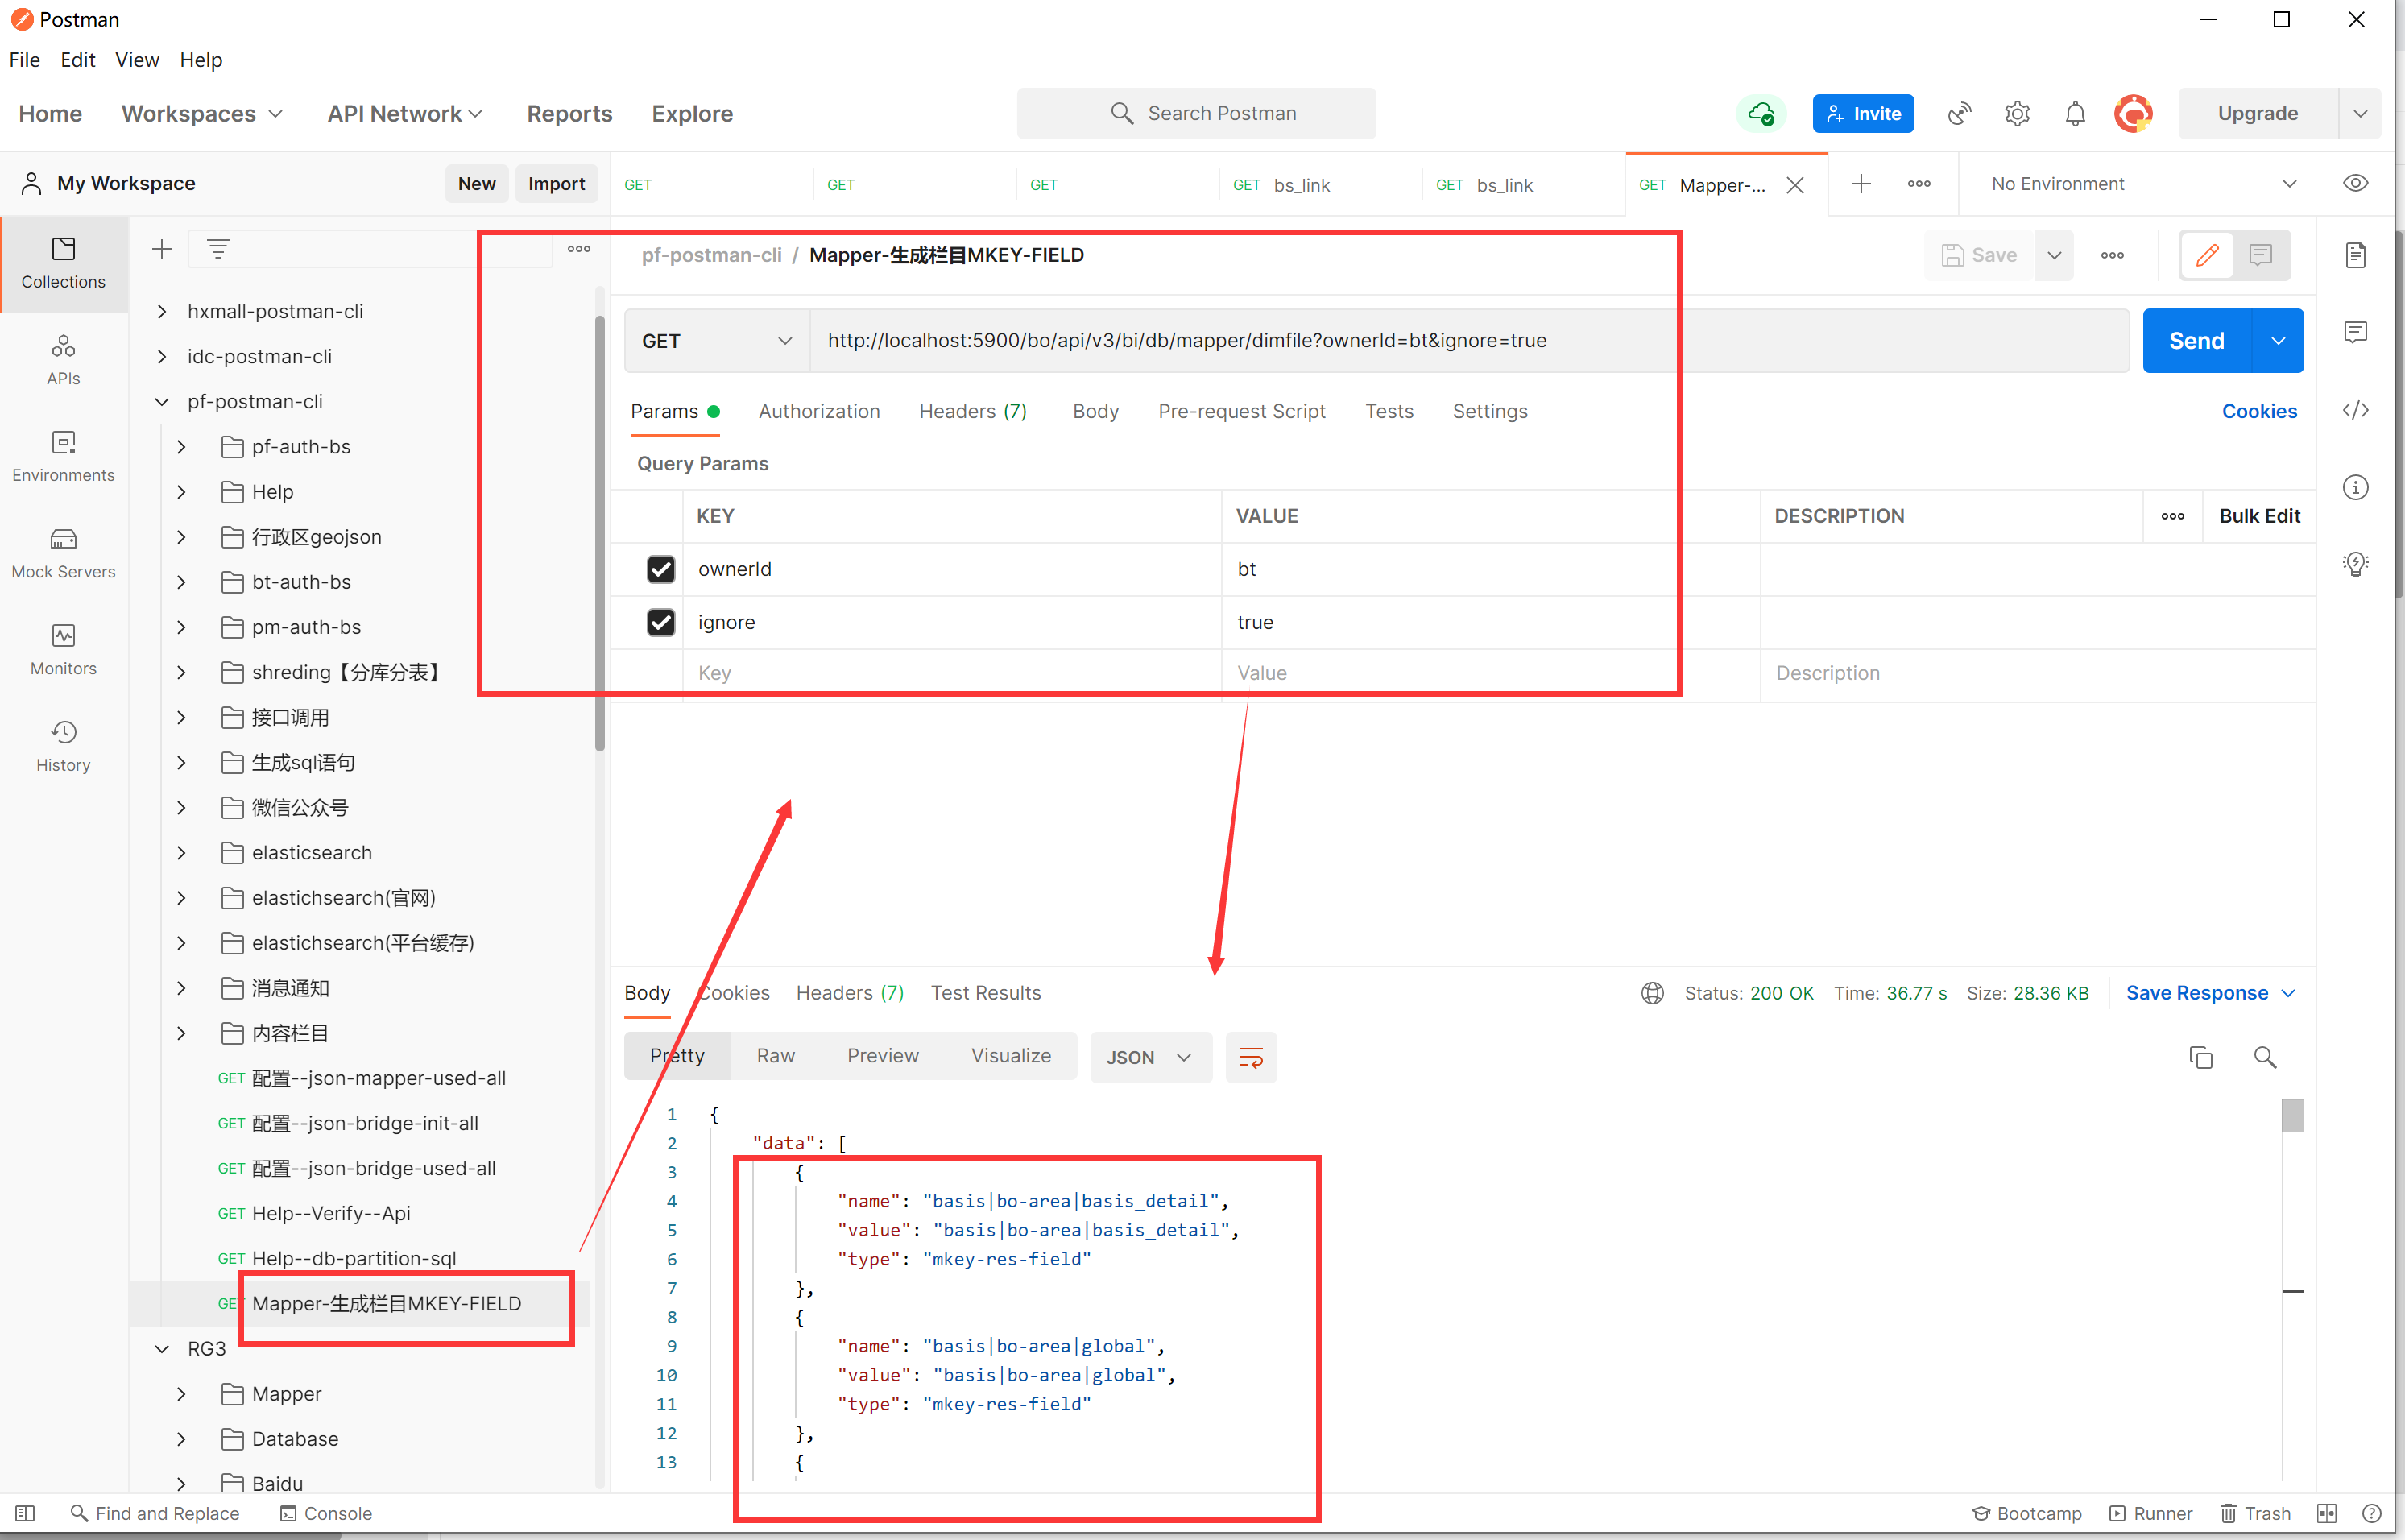Uncheck the ignore query param checkbox
The image size is (2405, 1540).
pyautogui.click(x=661, y=622)
